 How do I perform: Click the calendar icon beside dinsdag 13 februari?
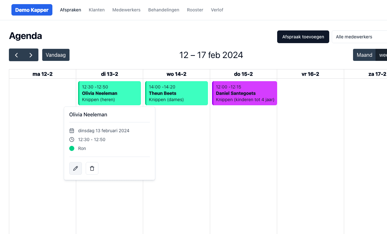pyautogui.click(x=72, y=131)
